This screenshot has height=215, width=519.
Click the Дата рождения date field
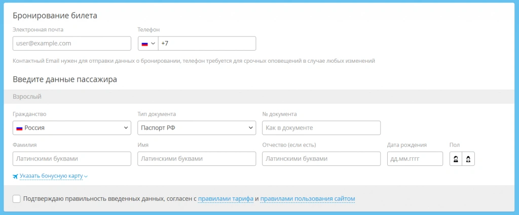tap(415, 159)
